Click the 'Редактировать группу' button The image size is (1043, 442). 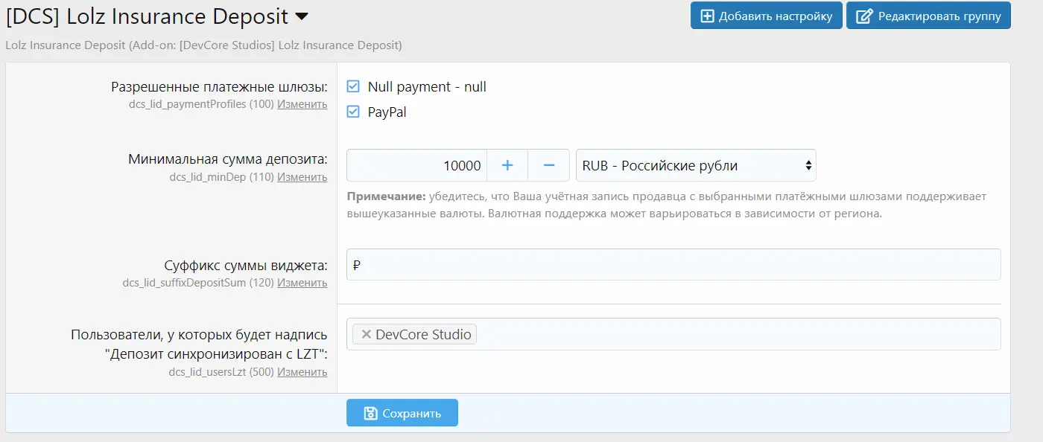pos(928,16)
